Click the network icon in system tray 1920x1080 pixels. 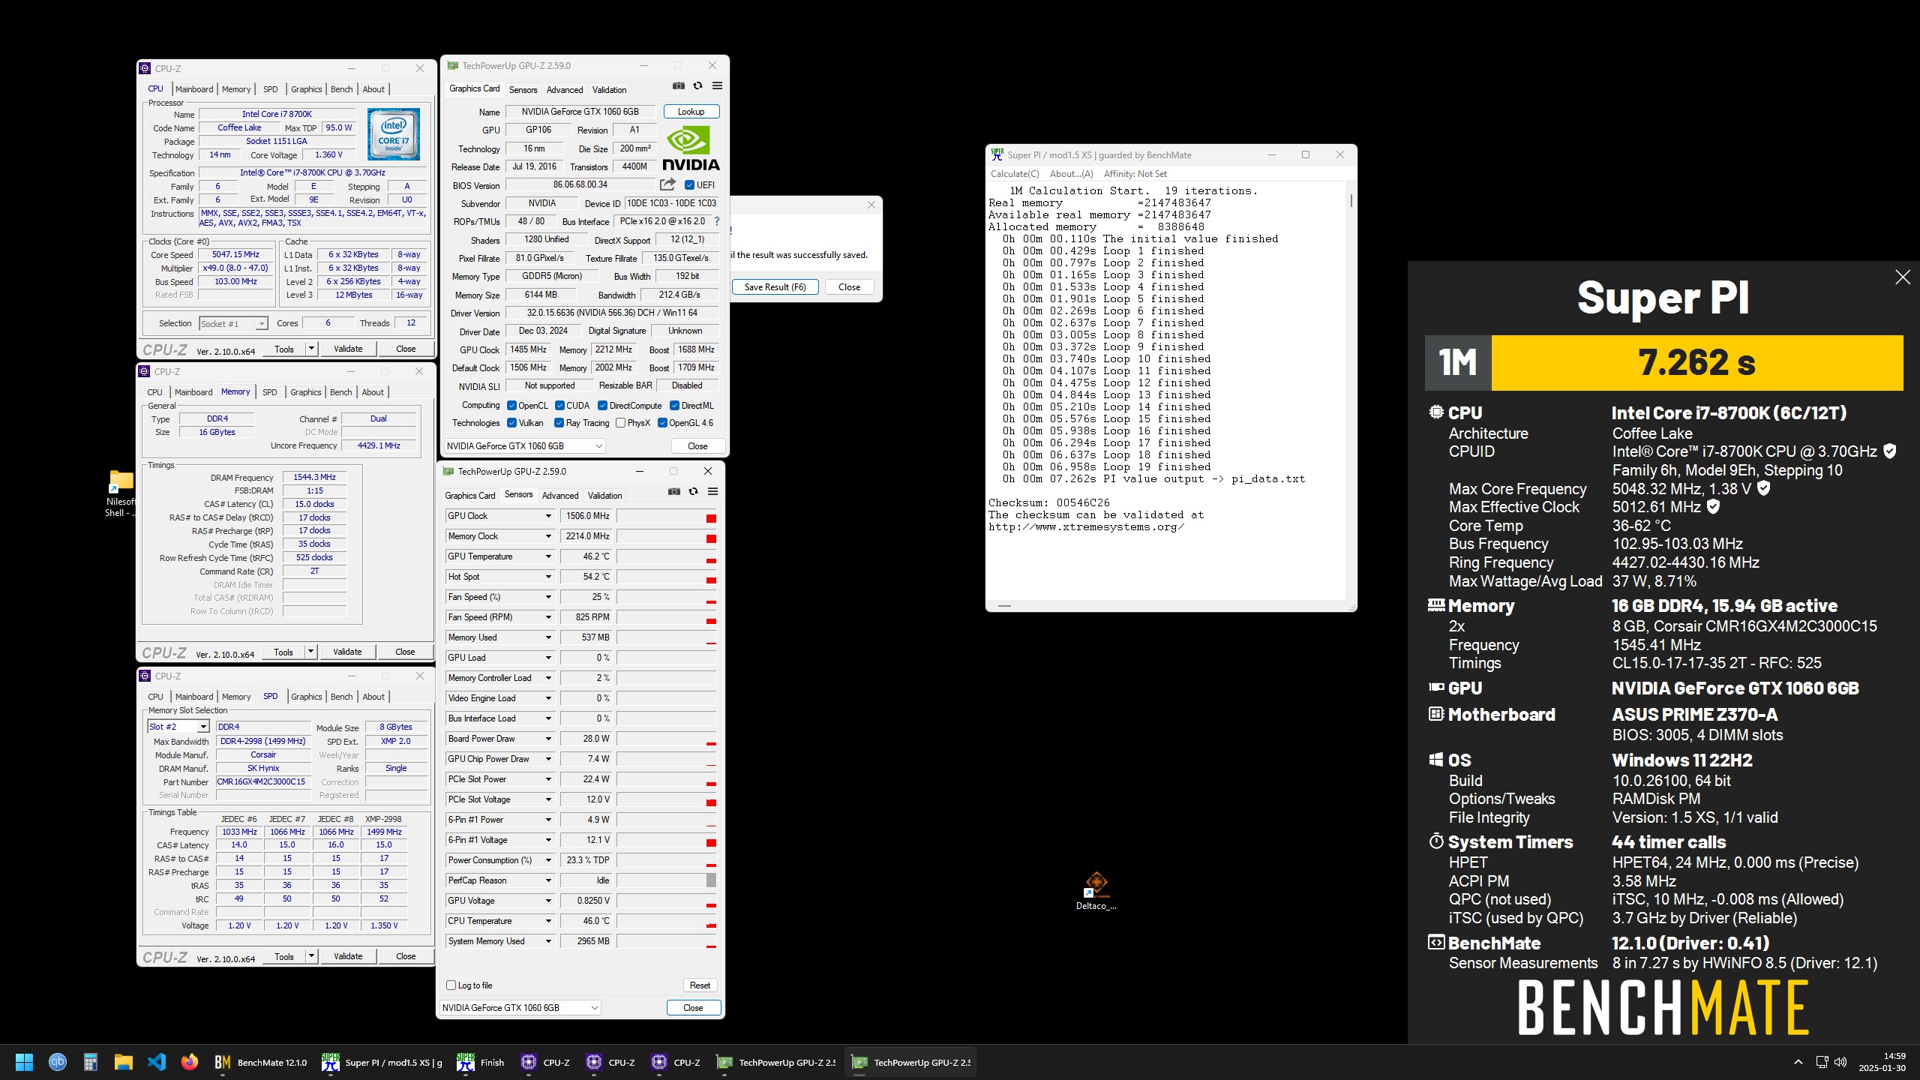tap(1822, 1062)
